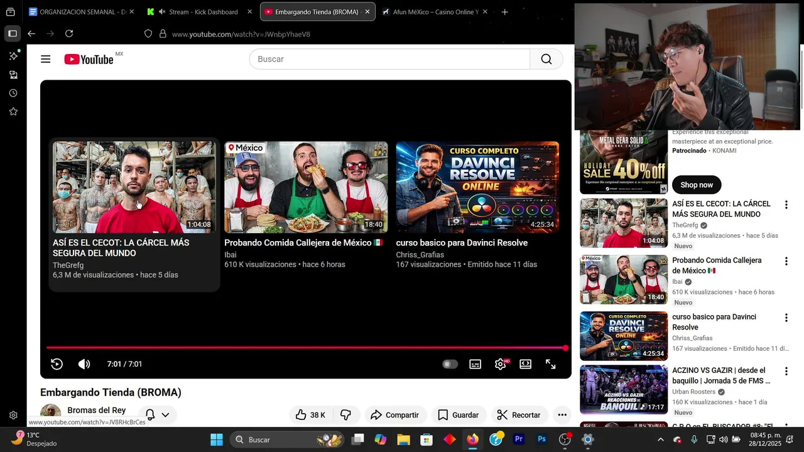Click the Bromas del Rey channel avatar
Viewport: 804px width, 452px height.
point(51,413)
